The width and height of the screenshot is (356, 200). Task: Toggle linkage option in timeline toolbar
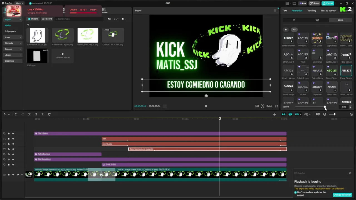pyautogui.click(x=297, y=114)
